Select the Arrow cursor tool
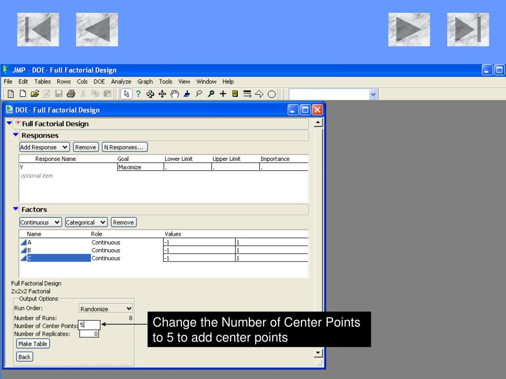Screen dimensions: 506x379 tap(126, 94)
